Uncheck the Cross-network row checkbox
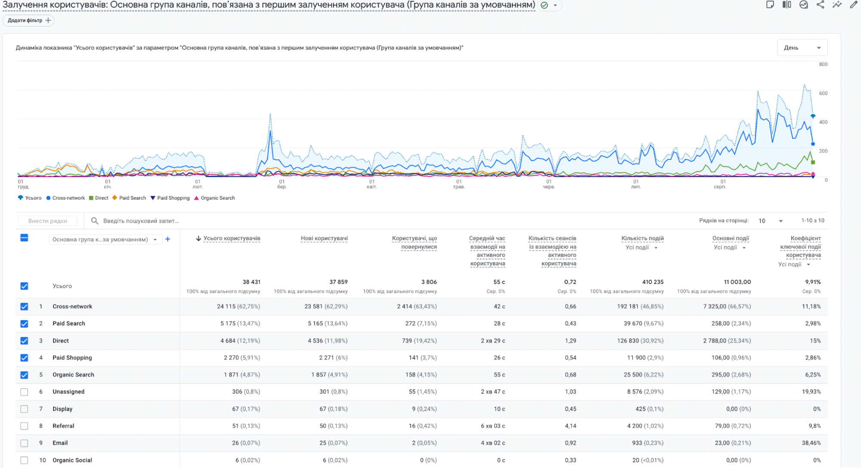 click(24, 306)
